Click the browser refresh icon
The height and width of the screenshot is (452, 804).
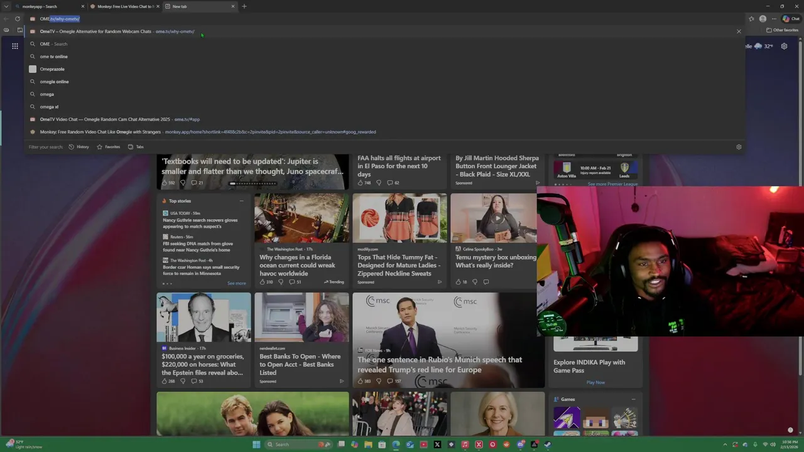tap(18, 19)
